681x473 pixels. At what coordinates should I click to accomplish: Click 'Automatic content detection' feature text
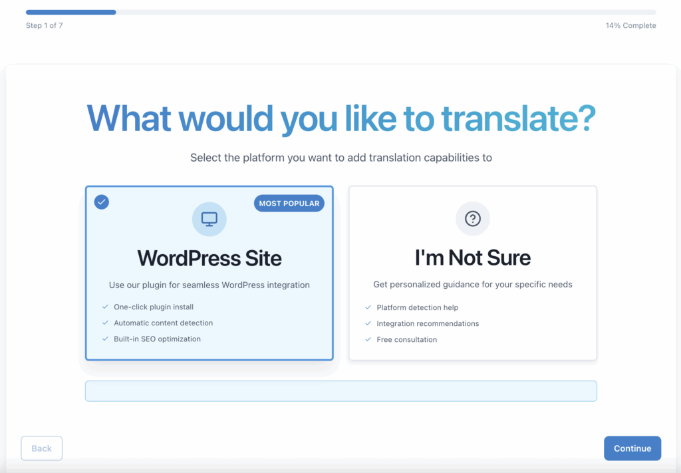[164, 323]
